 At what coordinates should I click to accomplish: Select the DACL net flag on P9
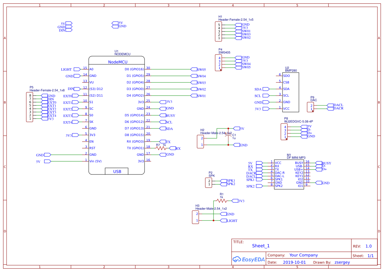[335, 105]
